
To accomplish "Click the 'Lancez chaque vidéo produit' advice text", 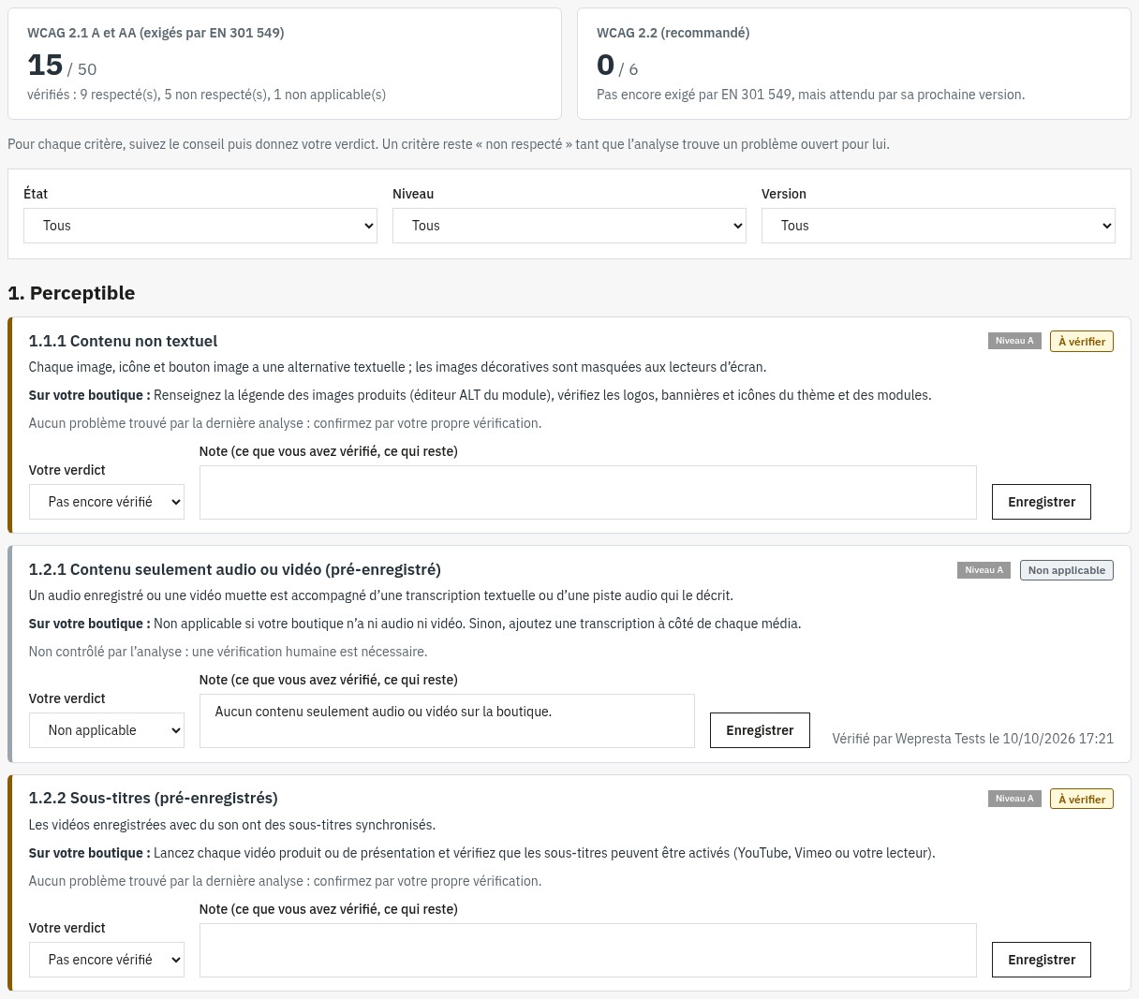I will (544, 853).
